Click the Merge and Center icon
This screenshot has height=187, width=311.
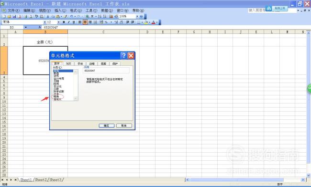coord(95,22)
